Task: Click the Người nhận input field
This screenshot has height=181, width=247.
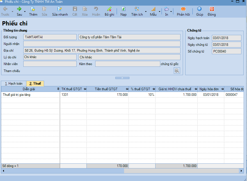Action: tap(102, 44)
